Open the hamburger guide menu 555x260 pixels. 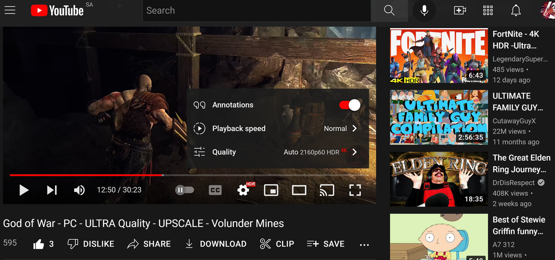pyautogui.click(x=10, y=10)
